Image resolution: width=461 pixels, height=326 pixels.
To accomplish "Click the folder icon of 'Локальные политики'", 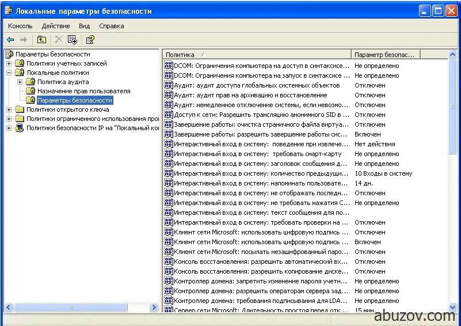I will tap(20, 73).
